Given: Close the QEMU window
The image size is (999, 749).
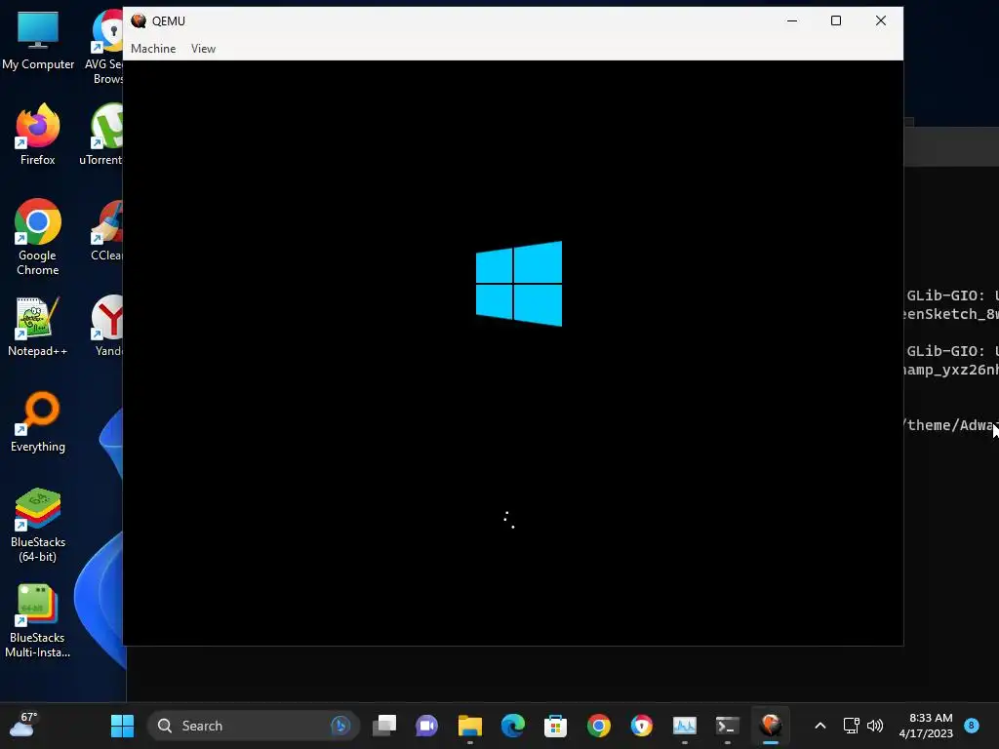Looking at the screenshot, I should click(881, 21).
